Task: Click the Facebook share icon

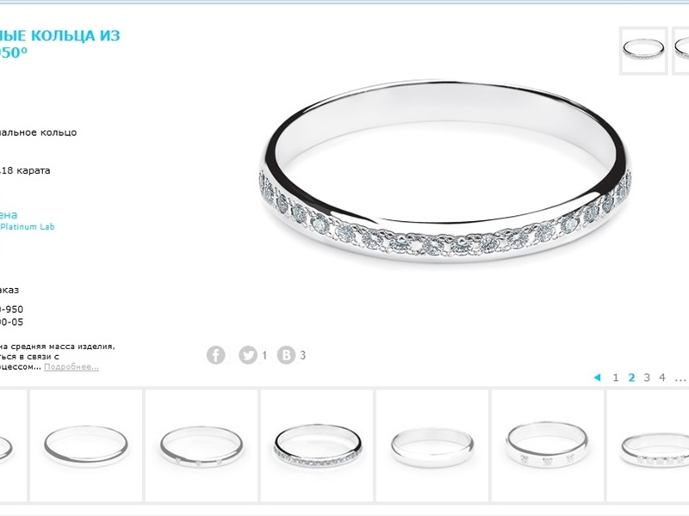Action: click(x=216, y=355)
